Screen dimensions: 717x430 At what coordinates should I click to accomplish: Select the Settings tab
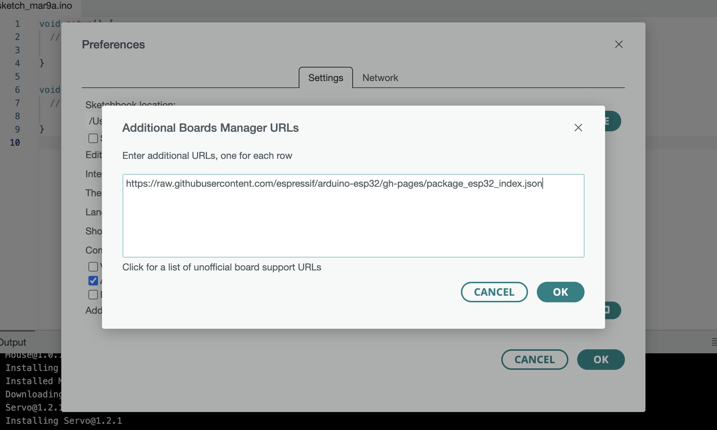pos(325,78)
